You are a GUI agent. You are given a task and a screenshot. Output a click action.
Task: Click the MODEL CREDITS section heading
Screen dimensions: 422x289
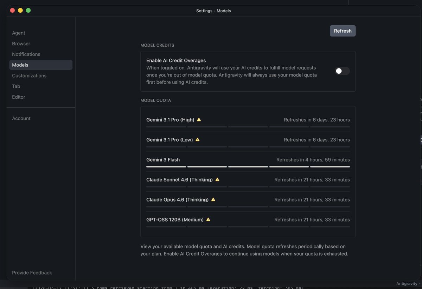click(157, 45)
